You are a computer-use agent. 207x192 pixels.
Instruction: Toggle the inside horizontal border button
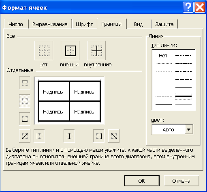coord(25,101)
